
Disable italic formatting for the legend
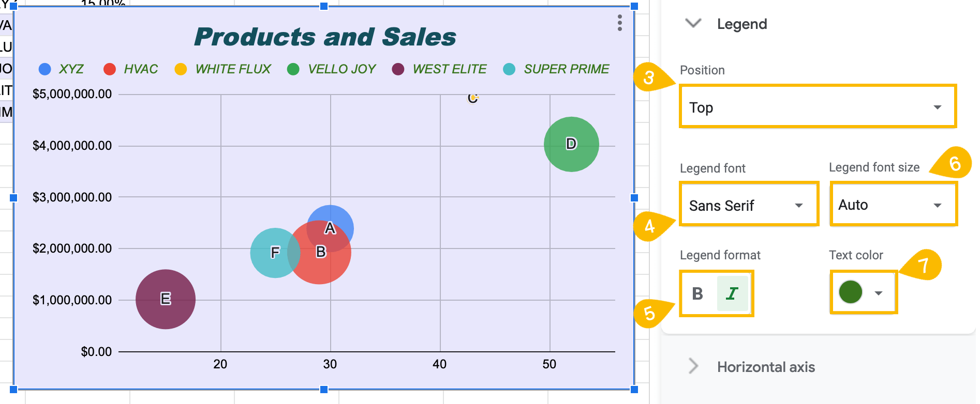tap(733, 293)
